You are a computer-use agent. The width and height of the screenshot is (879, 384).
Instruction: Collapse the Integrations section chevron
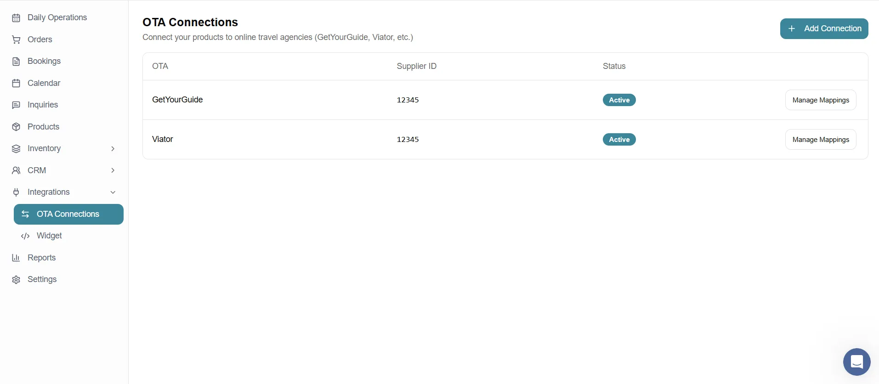click(x=113, y=192)
